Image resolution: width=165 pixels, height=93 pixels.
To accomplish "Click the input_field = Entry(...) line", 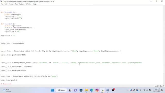I will [71, 63].
